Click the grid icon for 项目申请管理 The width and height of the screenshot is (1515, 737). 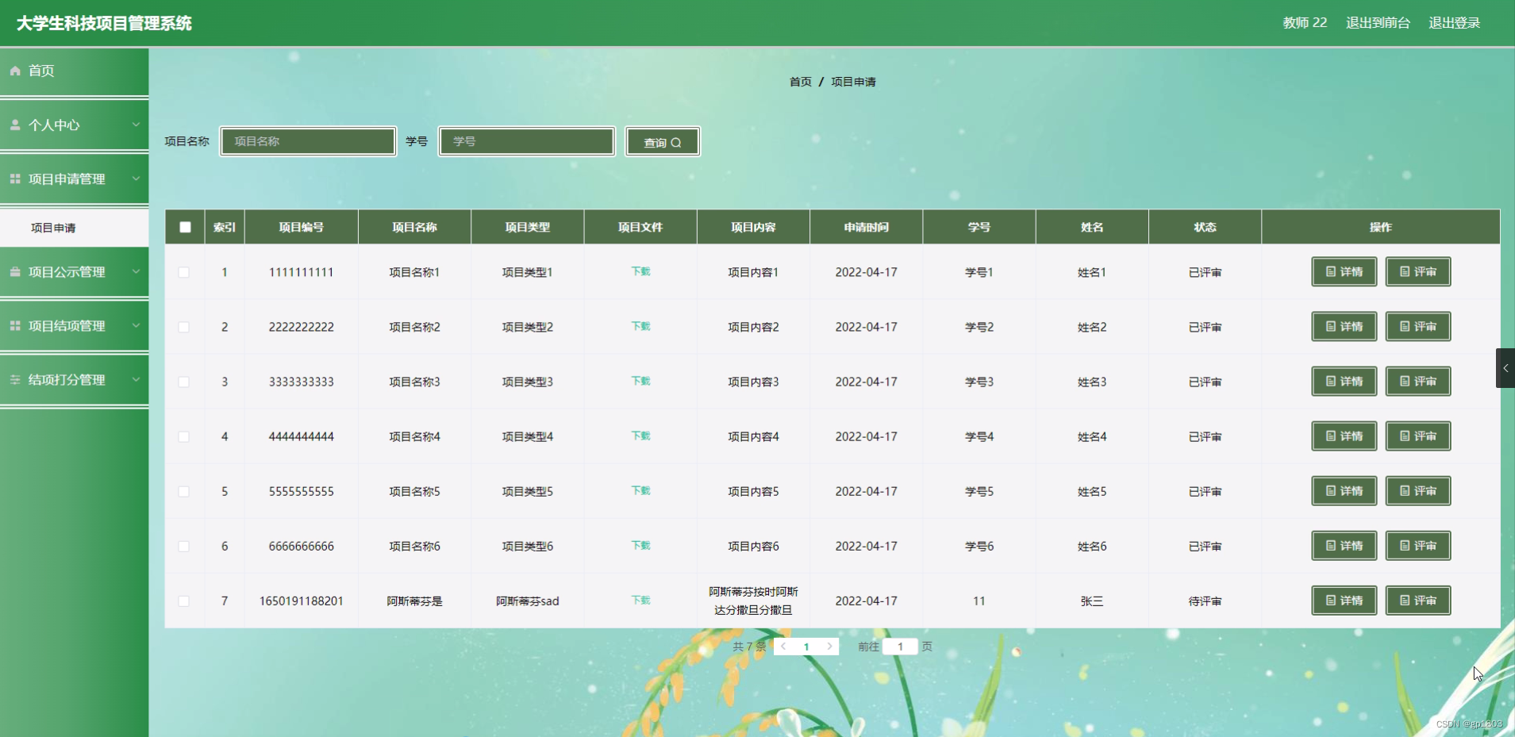(x=13, y=178)
